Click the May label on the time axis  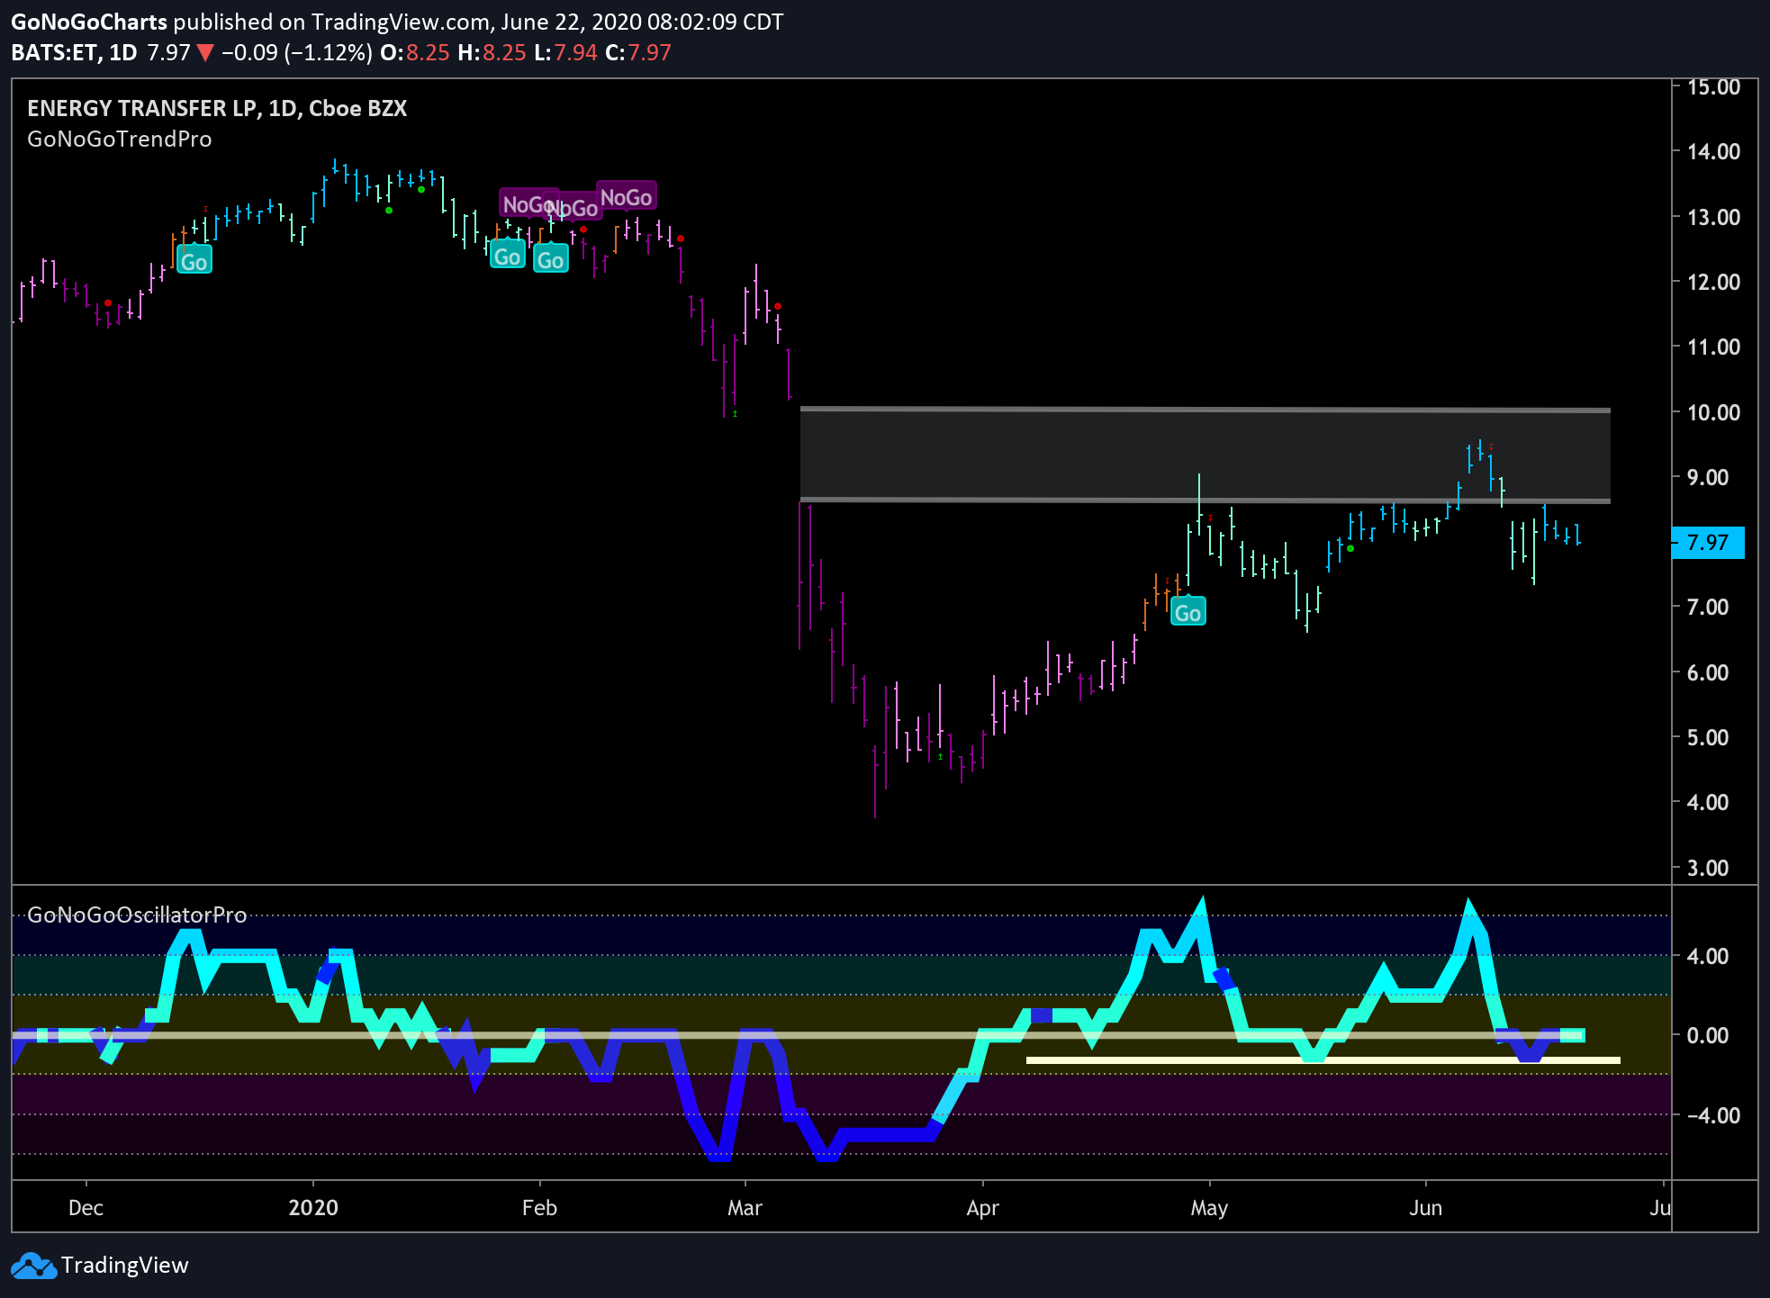coord(1209,1208)
